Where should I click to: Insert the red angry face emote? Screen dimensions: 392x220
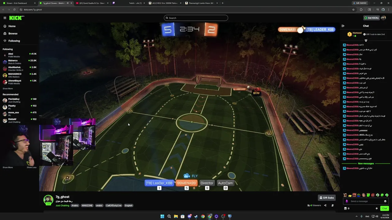pos(373,195)
